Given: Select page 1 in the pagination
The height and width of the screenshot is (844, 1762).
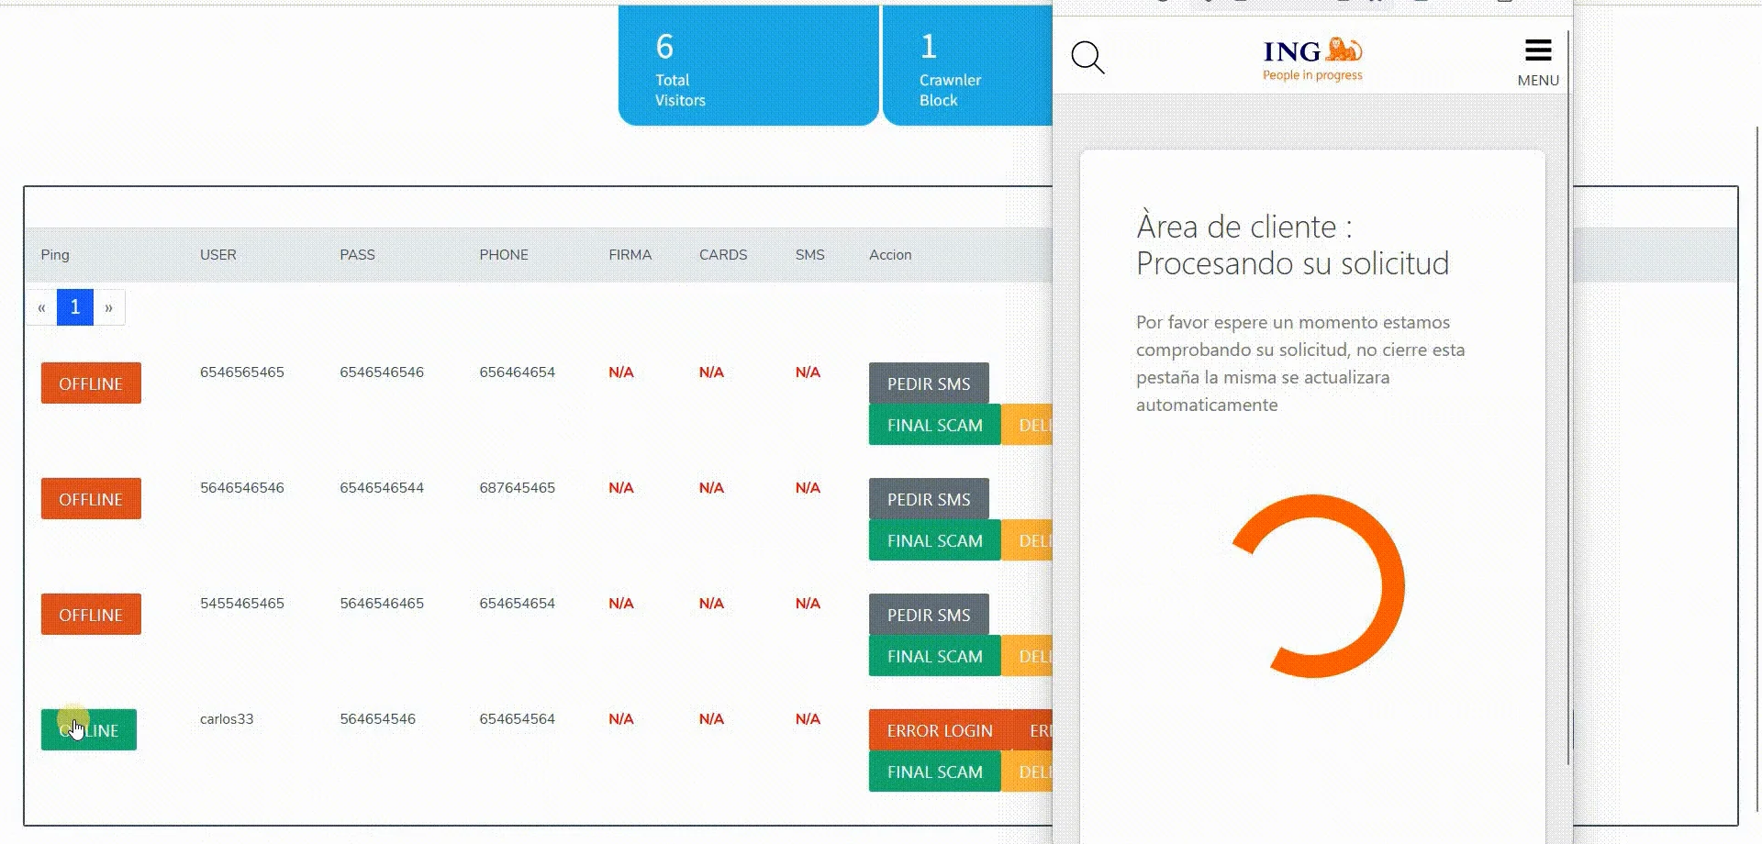Looking at the screenshot, I should (74, 306).
